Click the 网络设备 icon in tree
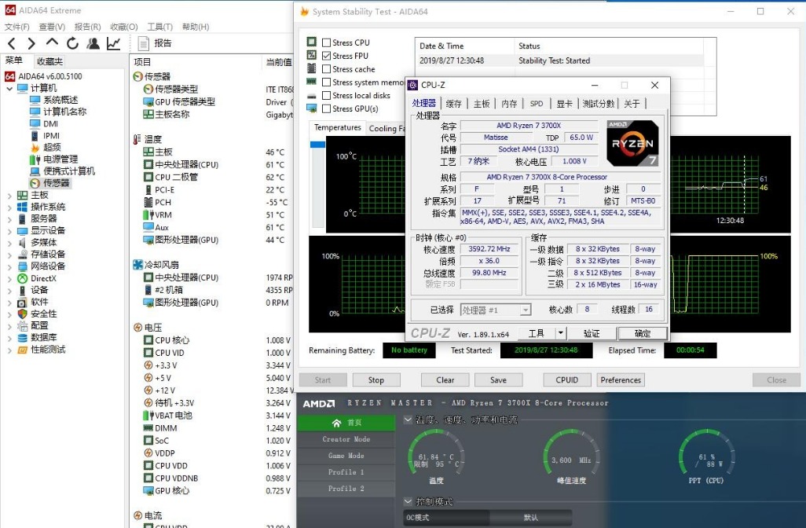 tap(22, 266)
